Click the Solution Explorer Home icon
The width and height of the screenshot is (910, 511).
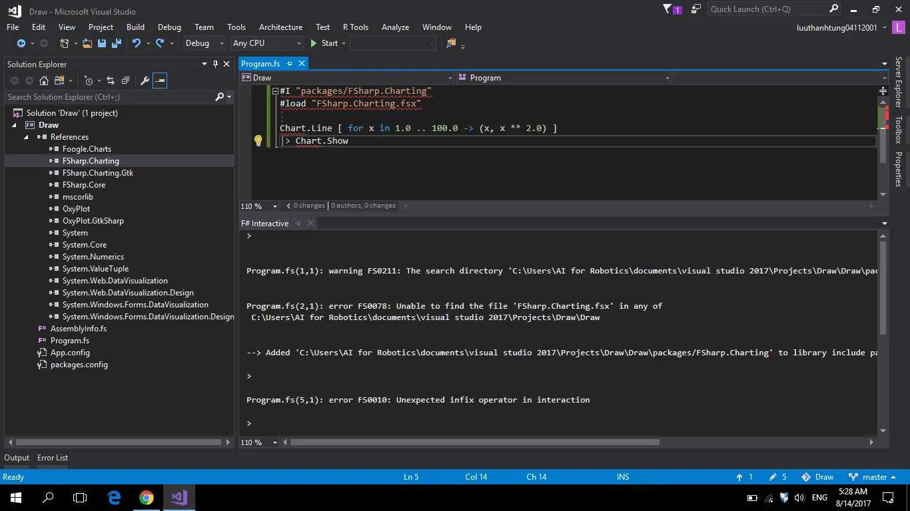pyautogui.click(x=44, y=81)
